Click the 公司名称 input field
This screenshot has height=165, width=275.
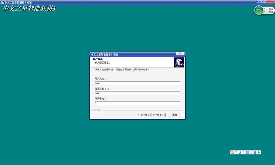click(x=137, y=93)
